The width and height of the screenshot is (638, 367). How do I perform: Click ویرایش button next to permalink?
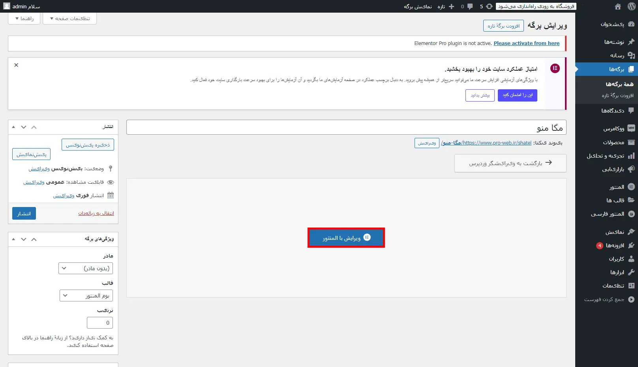(x=427, y=143)
